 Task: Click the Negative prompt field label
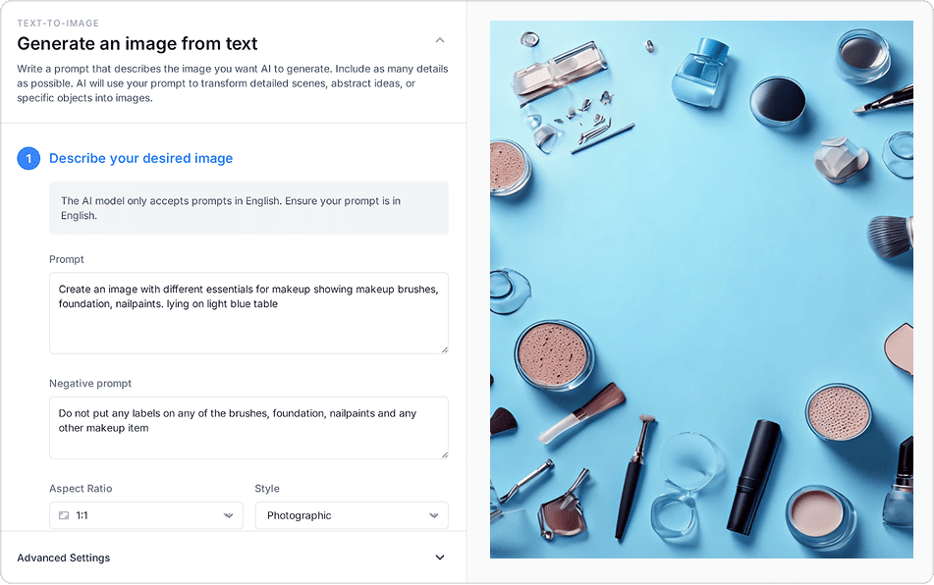[x=90, y=383]
